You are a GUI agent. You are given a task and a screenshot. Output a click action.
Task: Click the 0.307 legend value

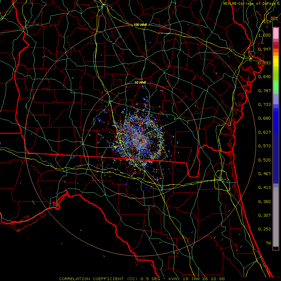click(x=264, y=215)
